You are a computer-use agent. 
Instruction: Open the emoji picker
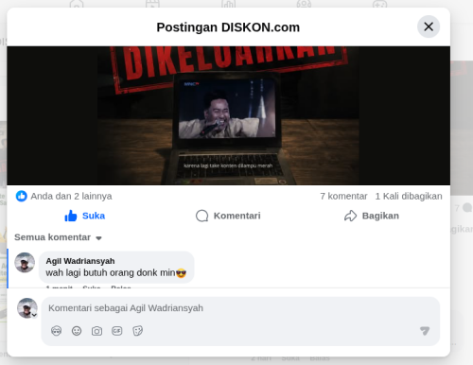pos(77,331)
